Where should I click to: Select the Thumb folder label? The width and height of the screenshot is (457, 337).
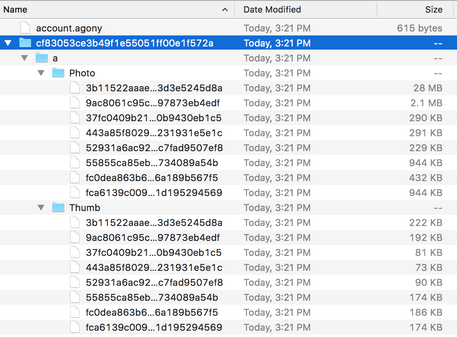pyautogui.click(x=85, y=208)
